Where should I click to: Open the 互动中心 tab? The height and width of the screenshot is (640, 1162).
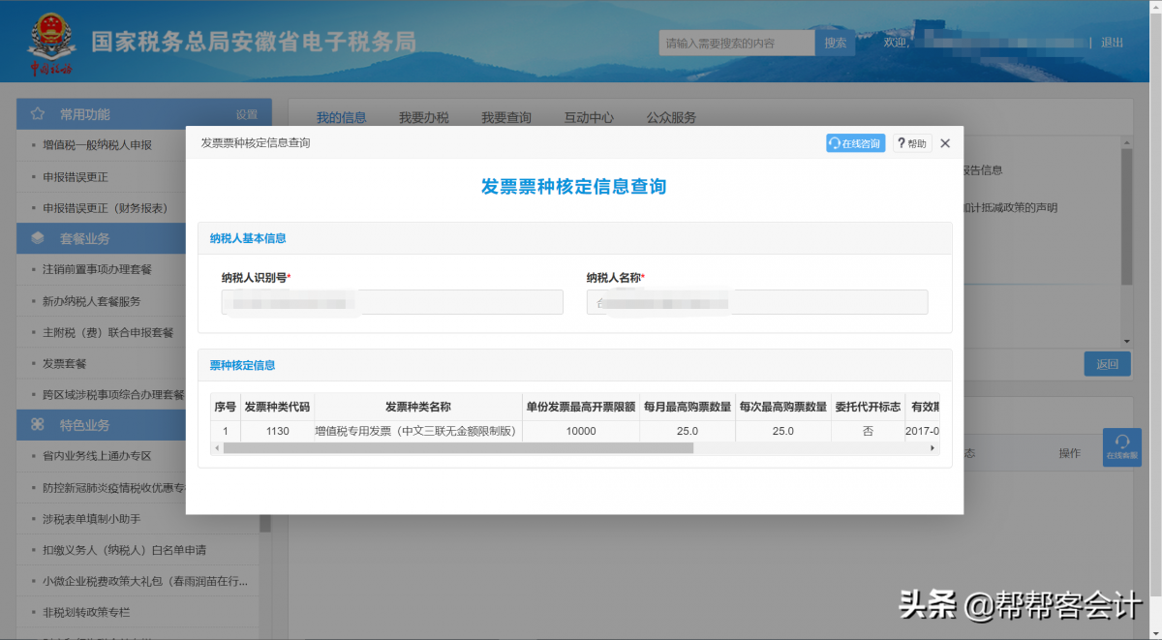pyautogui.click(x=589, y=118)
